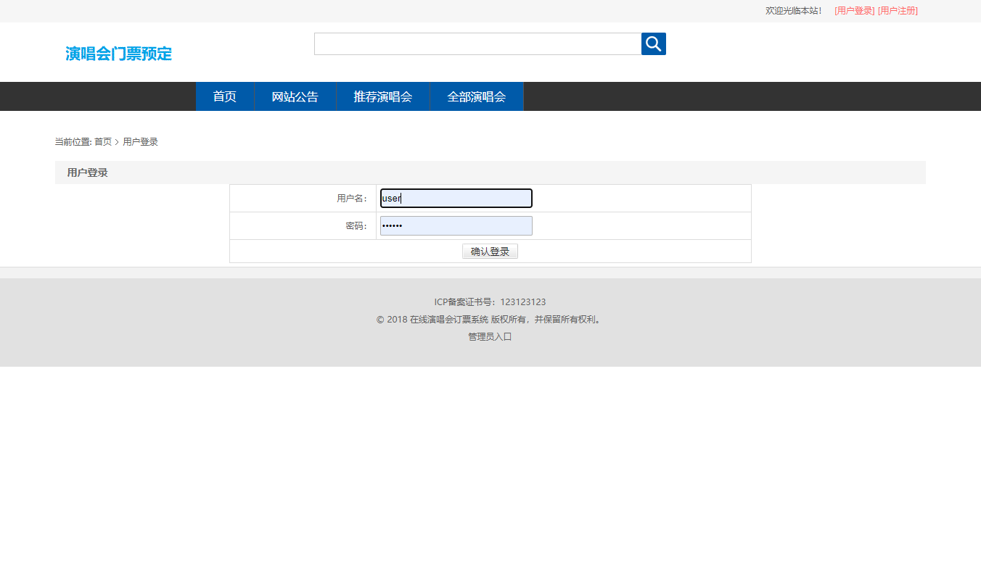Click the ICP备案证书号 footer text

point(490,302)
